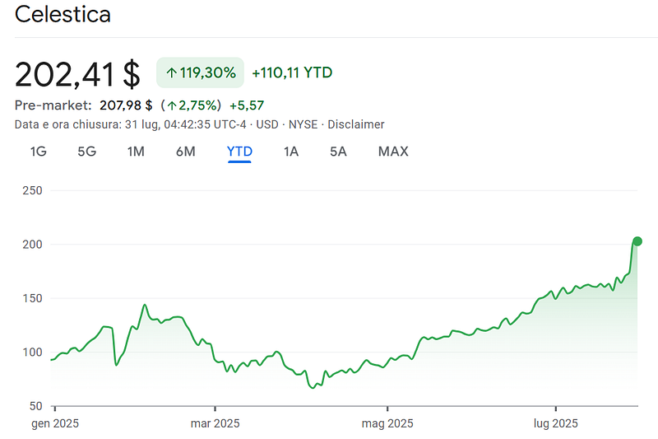The image size is (658, 439).
Task: Click the 202,41 $ current price
Action: pyautogui.click(x=78, y=74)
